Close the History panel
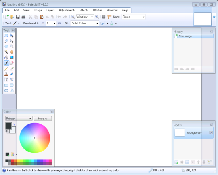Image resolution: width=218 pixels, height=175 pixels. pyautogui.click(x=211, y=32)
